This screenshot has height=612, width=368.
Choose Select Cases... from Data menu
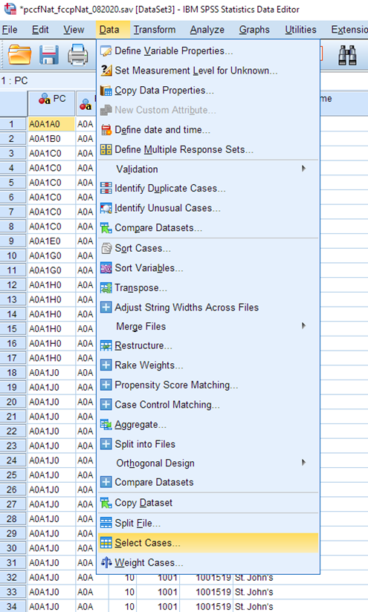coord(208,543)
